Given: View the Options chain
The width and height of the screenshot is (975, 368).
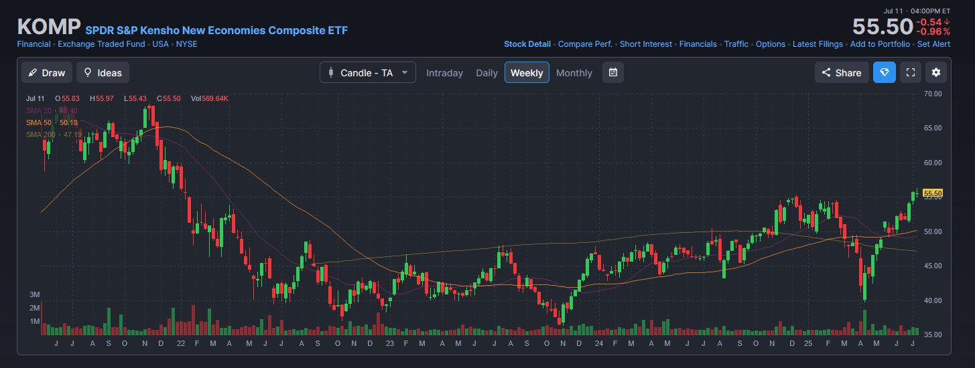Looking at the screenshot, I should [x=771, y=44].
